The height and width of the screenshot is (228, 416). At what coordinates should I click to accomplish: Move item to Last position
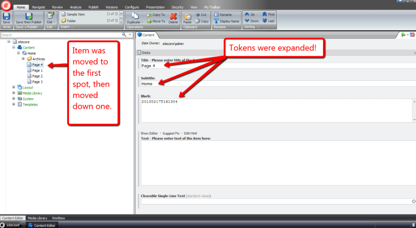click(x=268, y=21)
